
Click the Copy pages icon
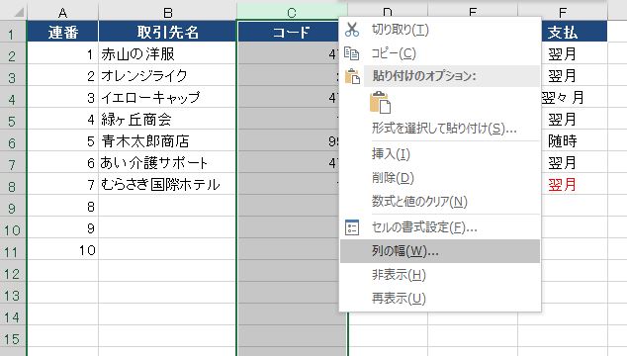[352, 53]
